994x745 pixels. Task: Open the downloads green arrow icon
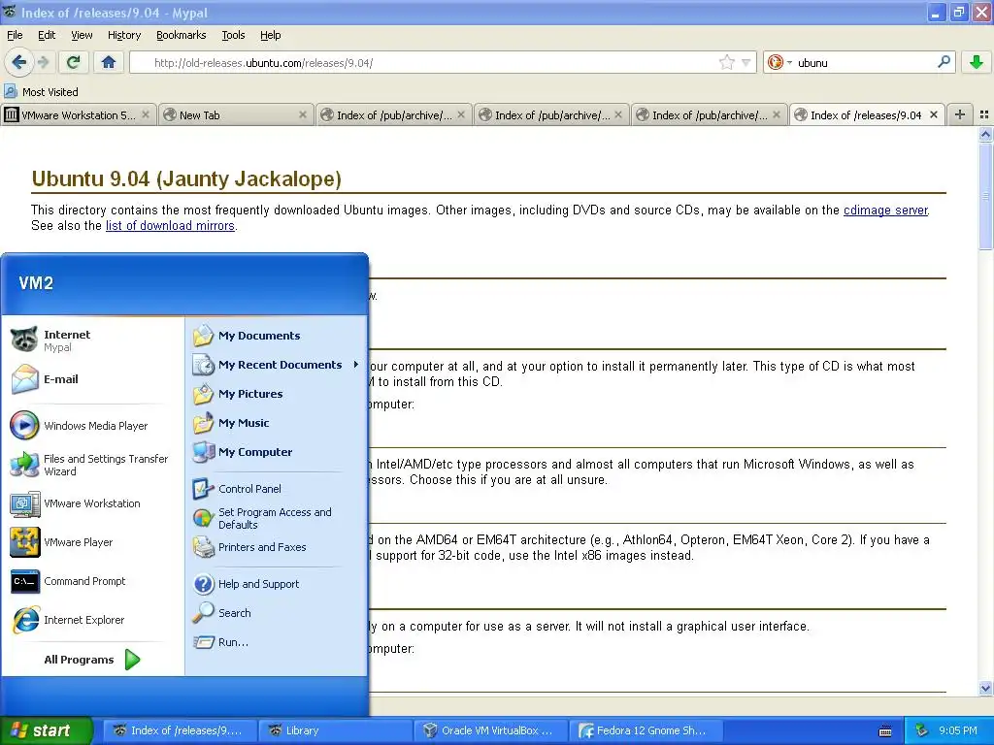(x=977, y=62)
